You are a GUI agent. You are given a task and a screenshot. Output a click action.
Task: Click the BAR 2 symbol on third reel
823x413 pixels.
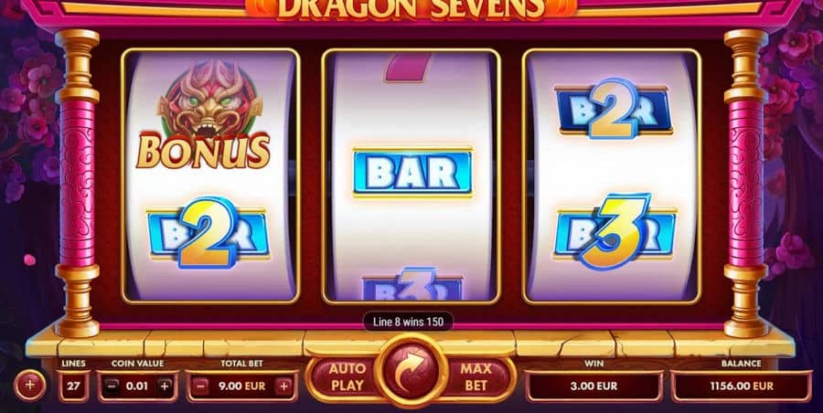615,109
